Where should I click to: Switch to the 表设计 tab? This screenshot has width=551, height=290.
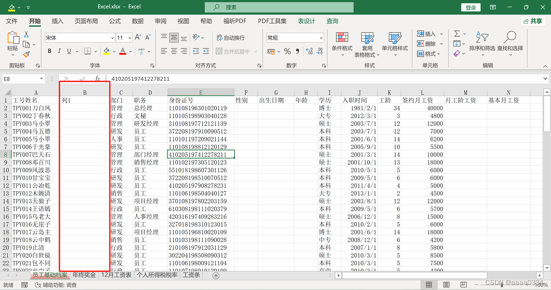pyautogui.click(x=307, y=21)
